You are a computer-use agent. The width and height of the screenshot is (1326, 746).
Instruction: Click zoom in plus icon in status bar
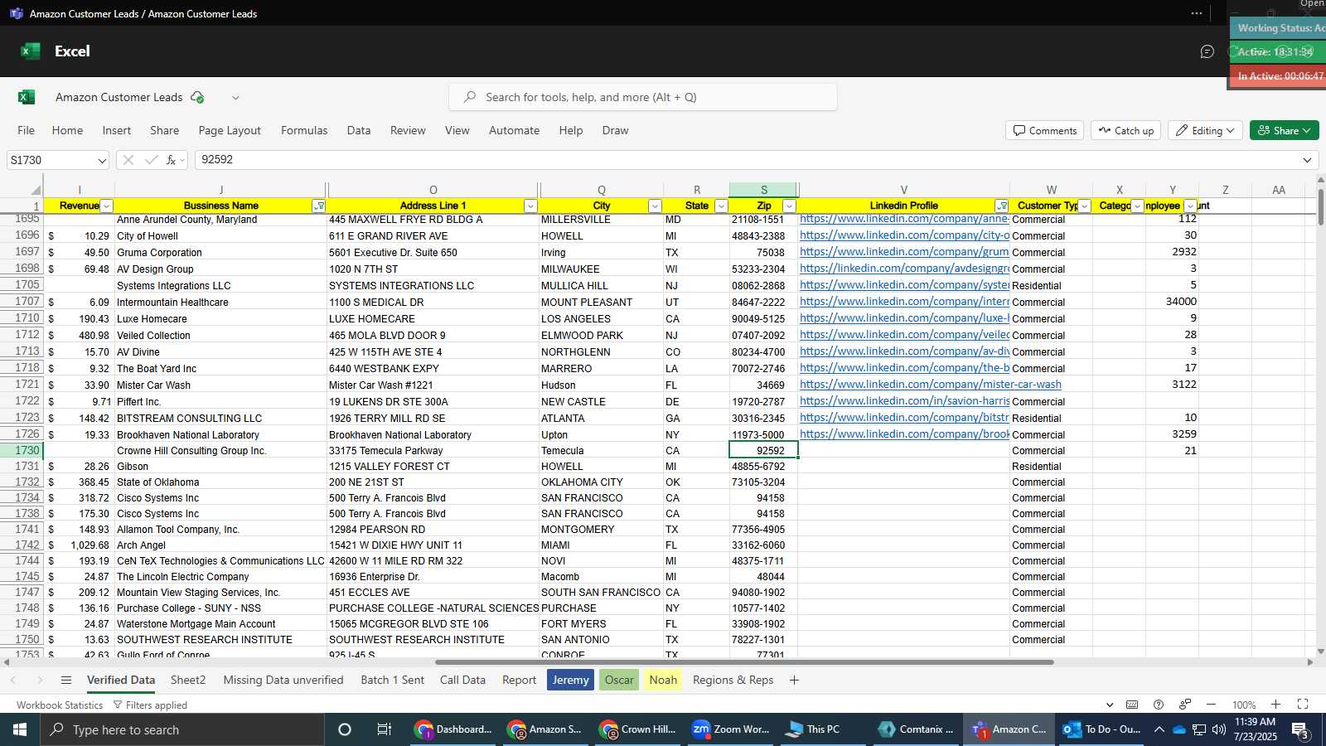1275,705
